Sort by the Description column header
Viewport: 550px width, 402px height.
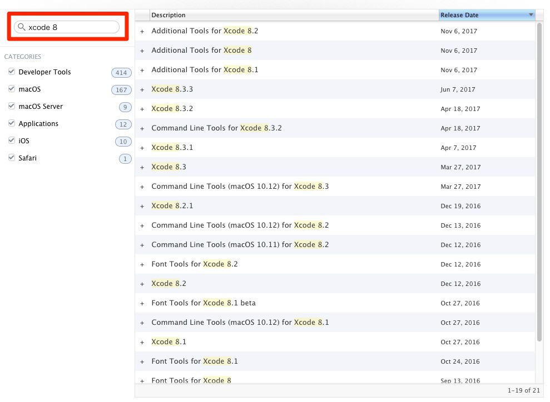(294, 15)
